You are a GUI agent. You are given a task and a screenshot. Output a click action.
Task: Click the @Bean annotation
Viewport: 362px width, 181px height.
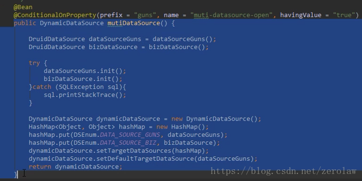23,7
